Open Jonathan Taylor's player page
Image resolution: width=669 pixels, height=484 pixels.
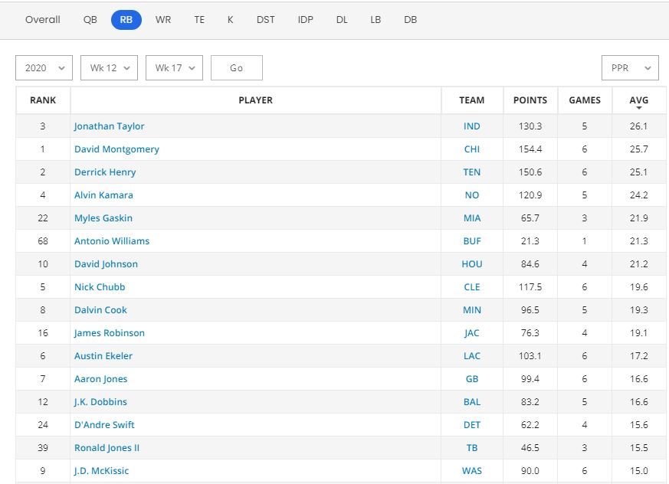tap(109, 126)
